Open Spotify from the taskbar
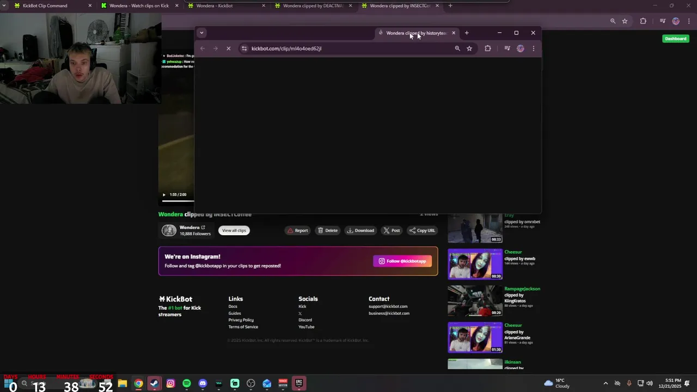The width and height of the screenshot is (697, 392). [187, 383]
